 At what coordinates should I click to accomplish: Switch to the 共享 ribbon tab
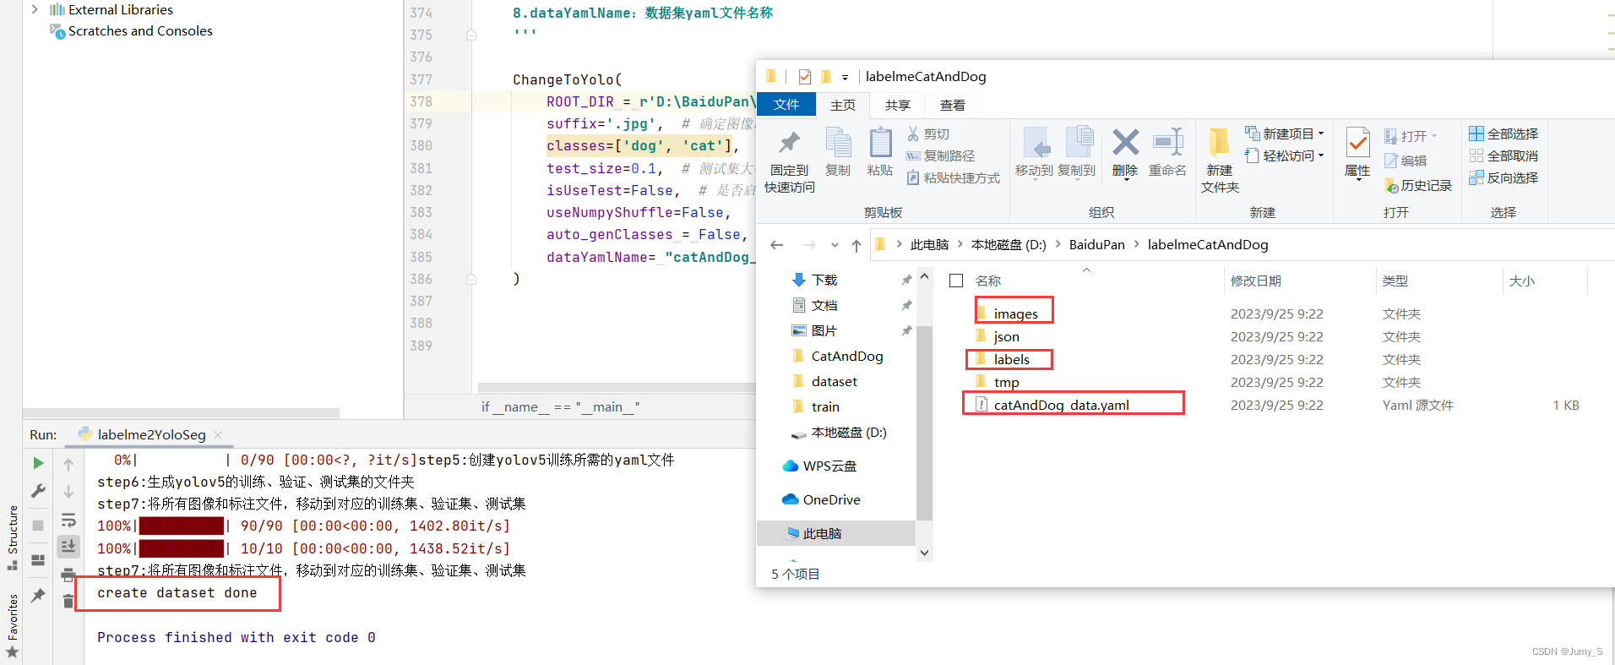[898, 105]
